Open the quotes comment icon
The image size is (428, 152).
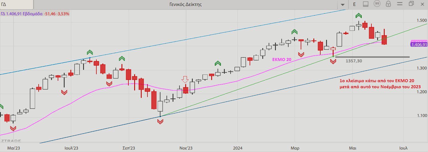[377, 4]
